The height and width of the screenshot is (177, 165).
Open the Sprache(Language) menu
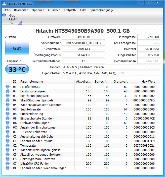(102, 10)
